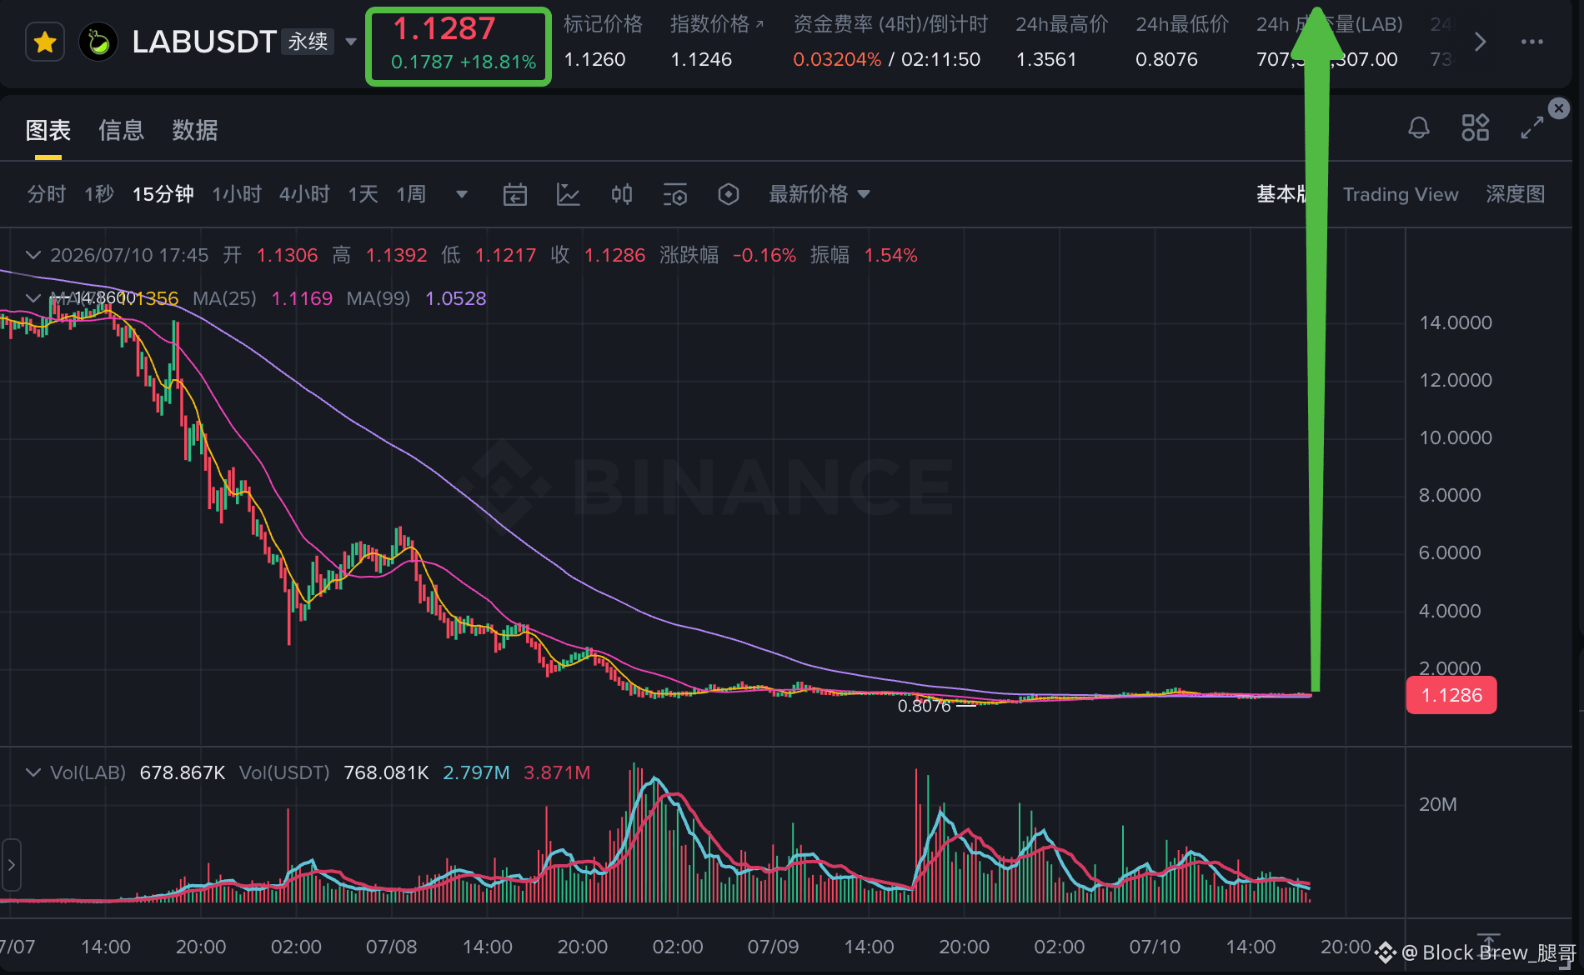Collapse the OHLC info row chevron
Viewport: 1584px width, 975px height.
pyautogui.click(x=33, y=255)
